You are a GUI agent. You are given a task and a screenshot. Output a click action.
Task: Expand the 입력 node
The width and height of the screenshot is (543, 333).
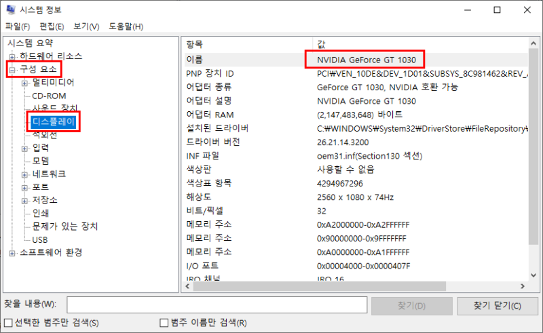[24, 149]
